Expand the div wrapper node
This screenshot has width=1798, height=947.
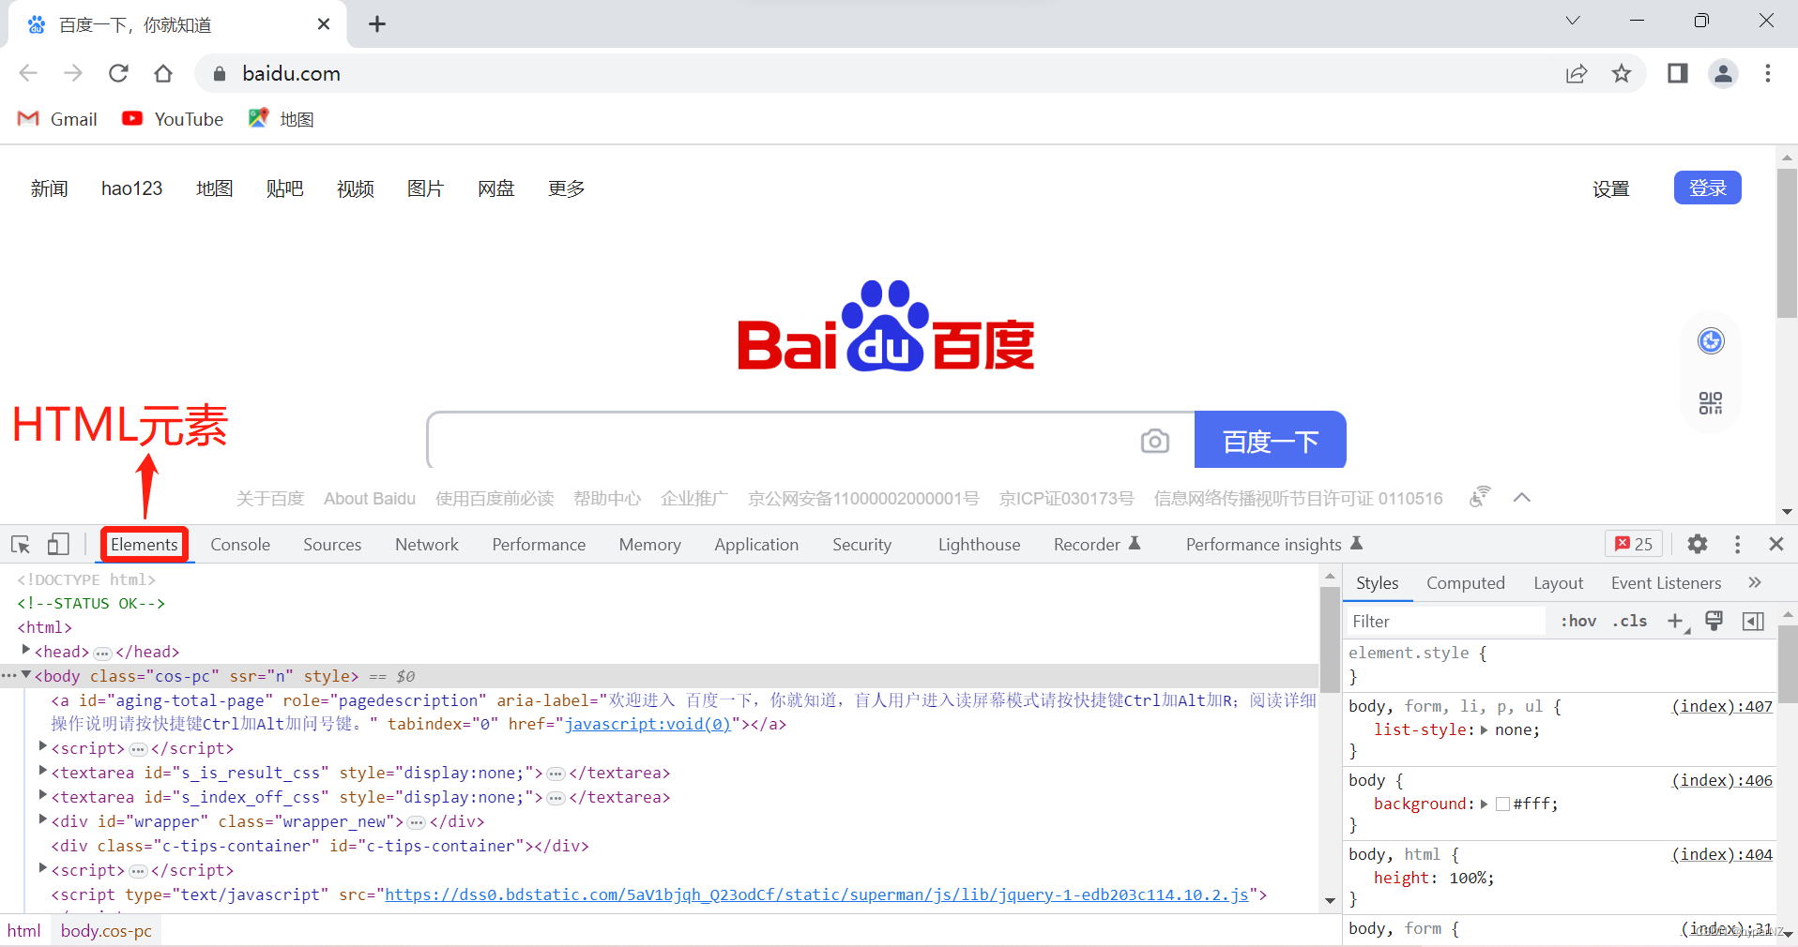42,819
